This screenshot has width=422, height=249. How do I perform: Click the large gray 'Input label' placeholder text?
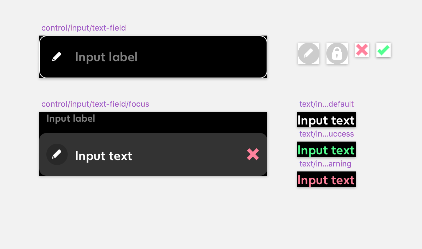click(x=106, y=57)
